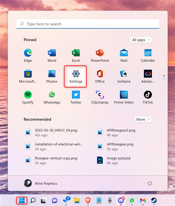Open Image psd.psd Photoshop file
Screen dimensions: 175x206
(114, 161)
